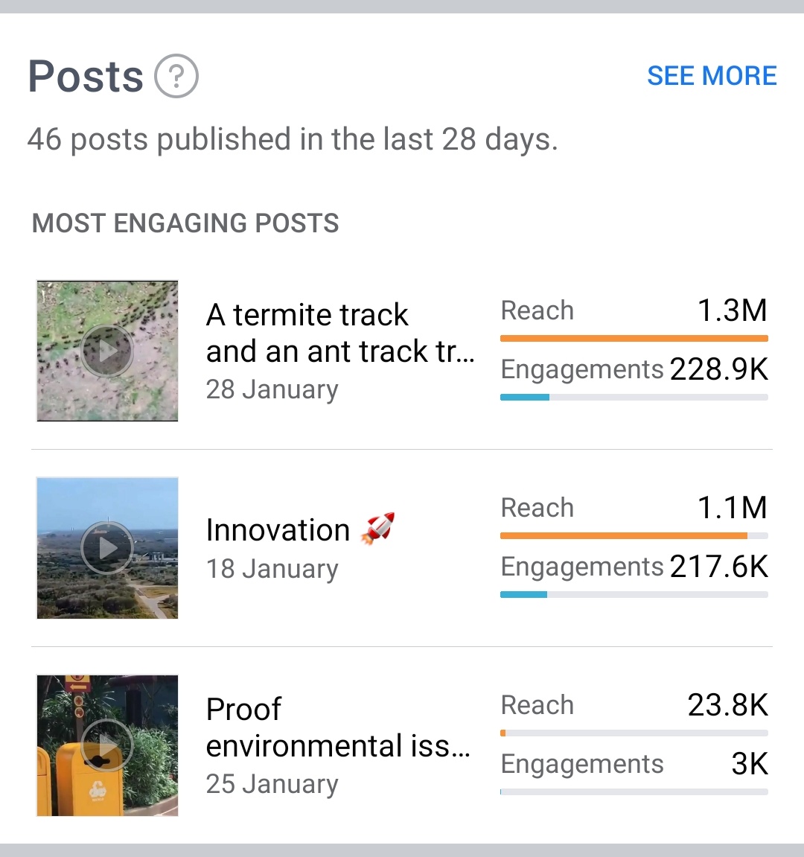Play the Proof environmental video thumbnail
The height and width of the screenshot is (857, 804).
pos(107,745)
